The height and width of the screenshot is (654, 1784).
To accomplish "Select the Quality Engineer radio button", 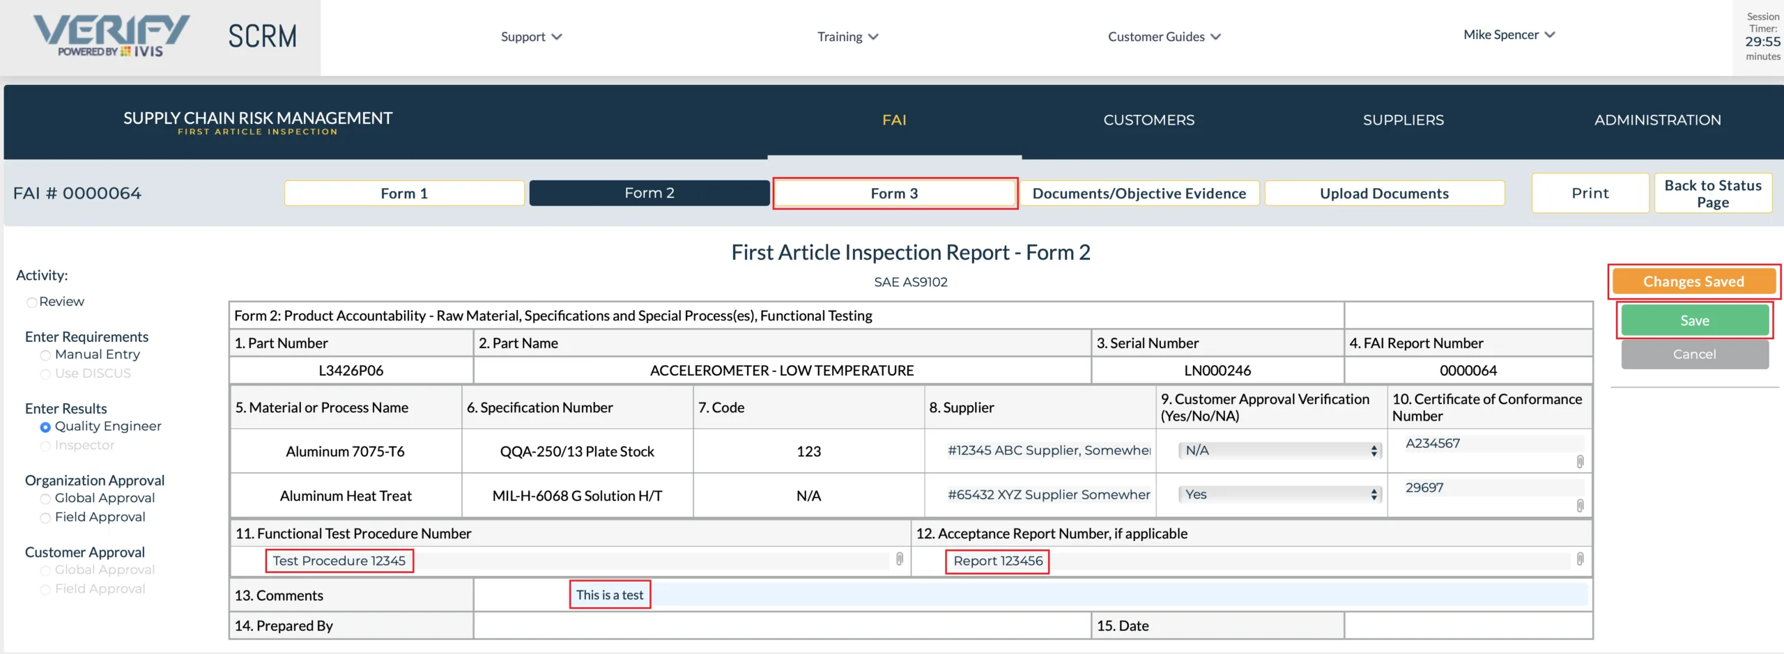I will [45, 427].
